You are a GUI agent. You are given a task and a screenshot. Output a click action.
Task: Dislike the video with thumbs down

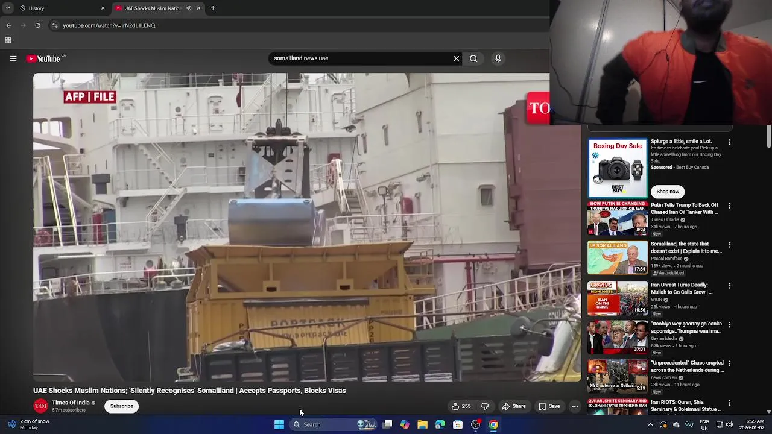485,406
